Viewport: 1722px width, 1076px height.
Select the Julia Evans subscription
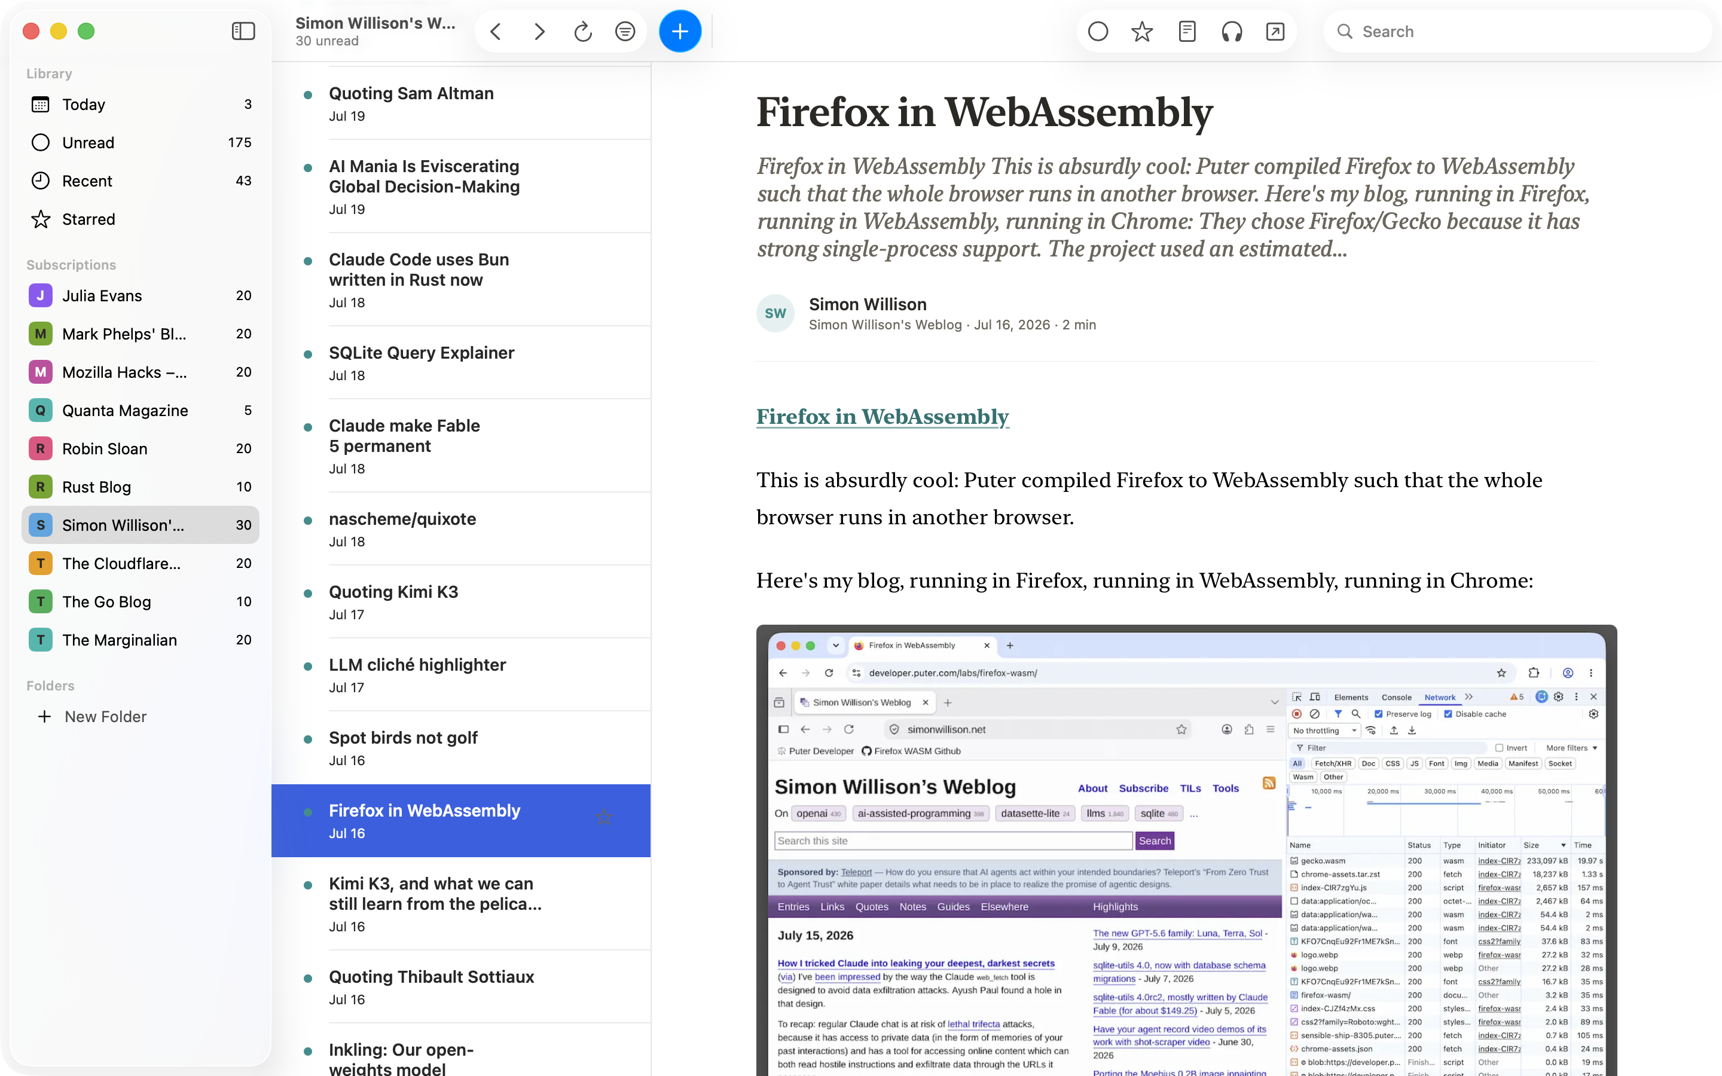[x=140, y=295]
